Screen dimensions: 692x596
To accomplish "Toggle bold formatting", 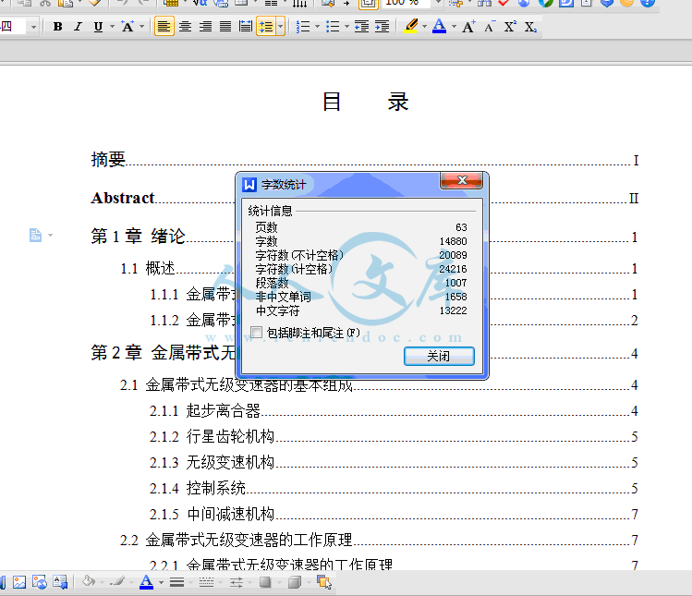I will pyautogui.click(x=57, y=27).
